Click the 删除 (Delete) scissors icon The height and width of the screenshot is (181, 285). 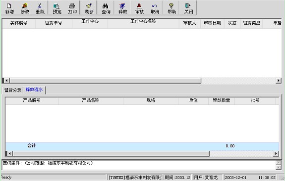coord(40,8)
